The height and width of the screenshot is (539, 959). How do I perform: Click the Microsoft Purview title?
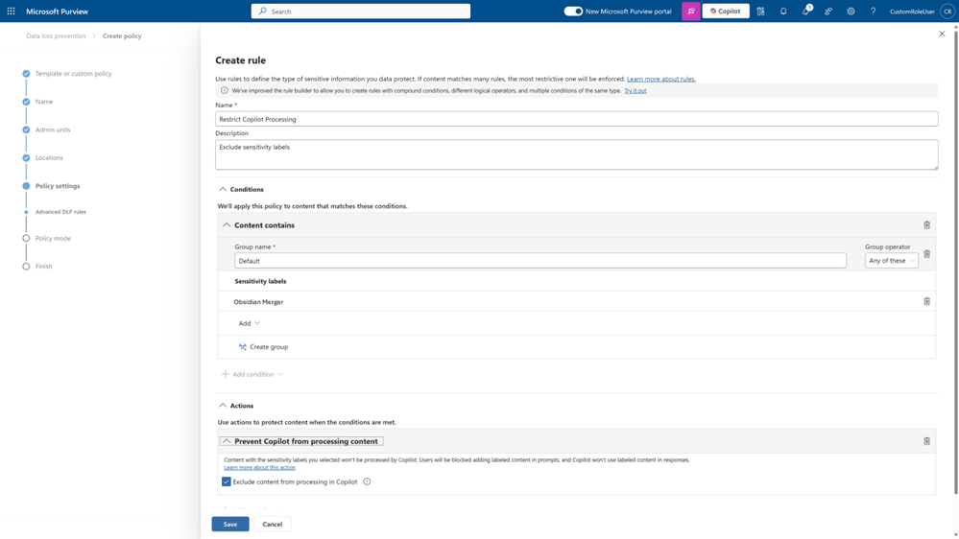(57, 11)
